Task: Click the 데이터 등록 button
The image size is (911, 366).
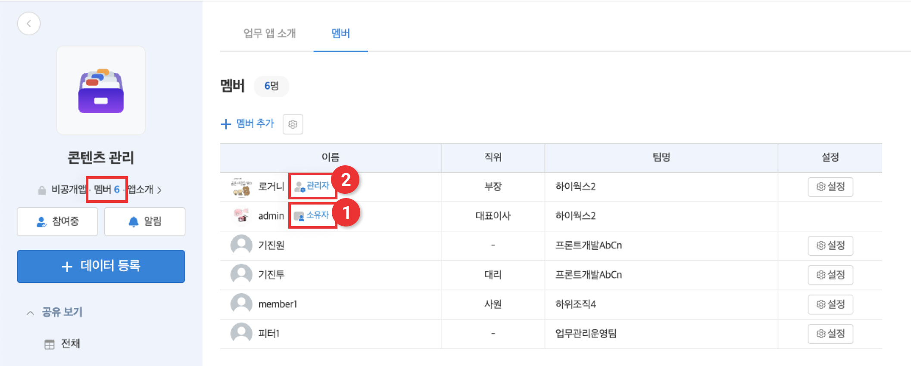Action: (x=101, y=266)
